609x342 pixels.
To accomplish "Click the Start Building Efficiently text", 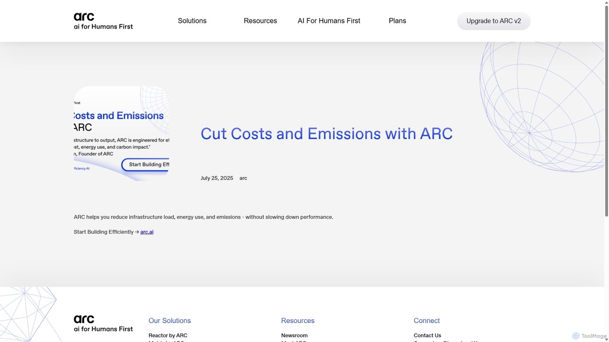I will [x=104, y=232].
